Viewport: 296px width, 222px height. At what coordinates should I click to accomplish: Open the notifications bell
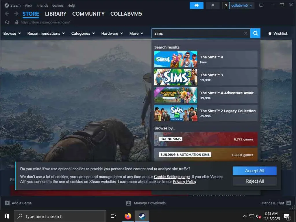point(212,5)
